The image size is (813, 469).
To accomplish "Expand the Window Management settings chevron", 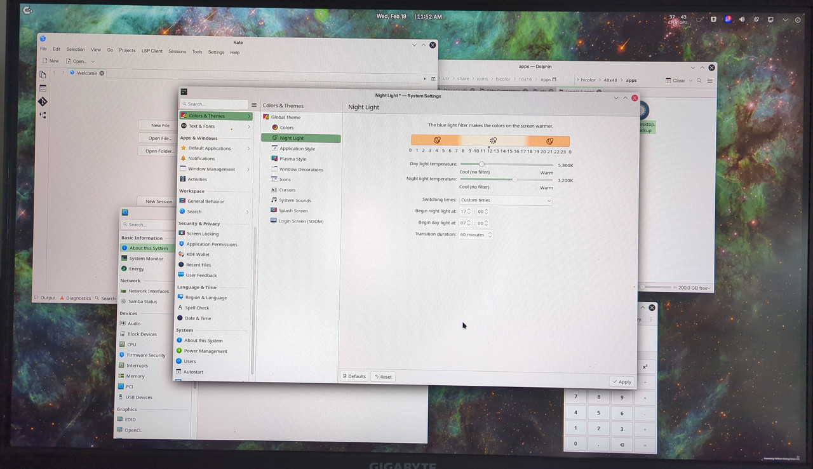I will 248,169.
